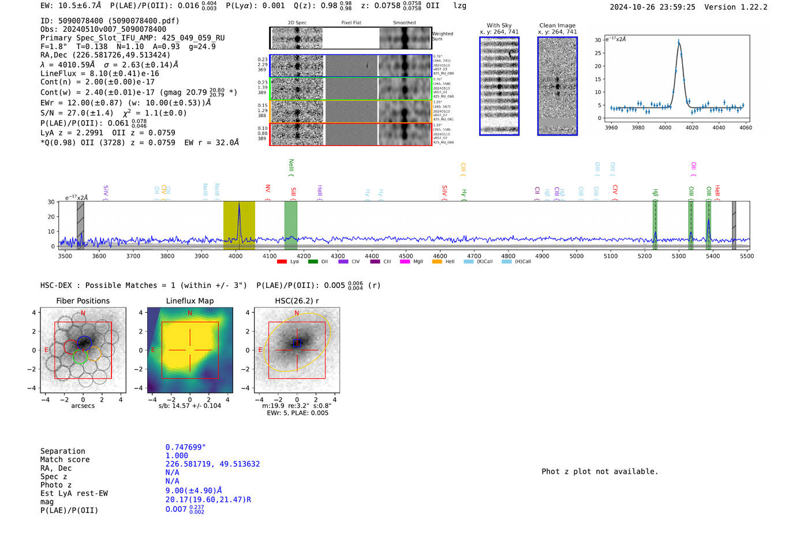Click the green band near 4160 Å

point(291,226)
